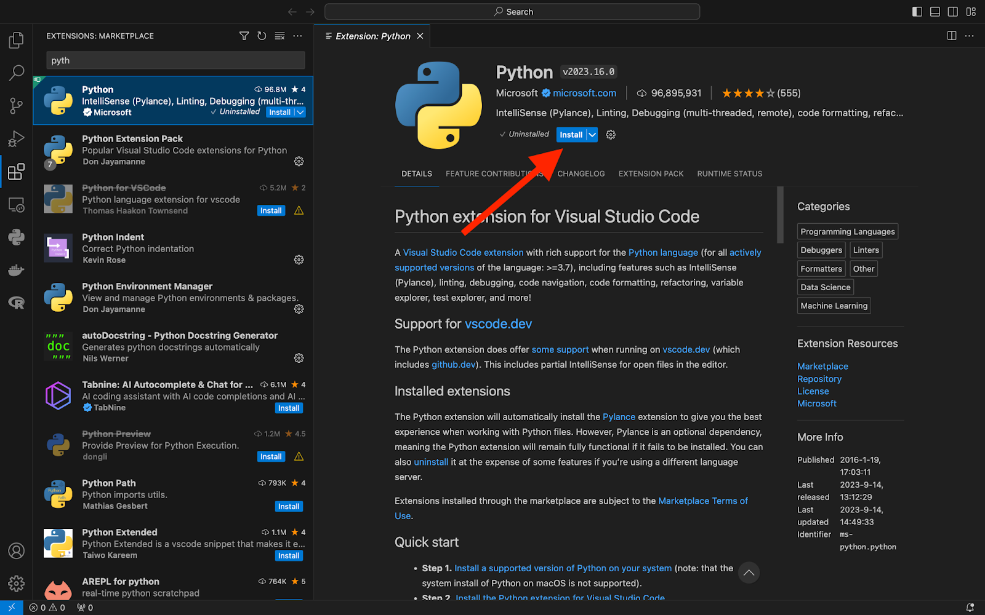This screenshot has height=615, width=985.
Task: Select the Extension: Python editor tab
Action: [372, 36]
